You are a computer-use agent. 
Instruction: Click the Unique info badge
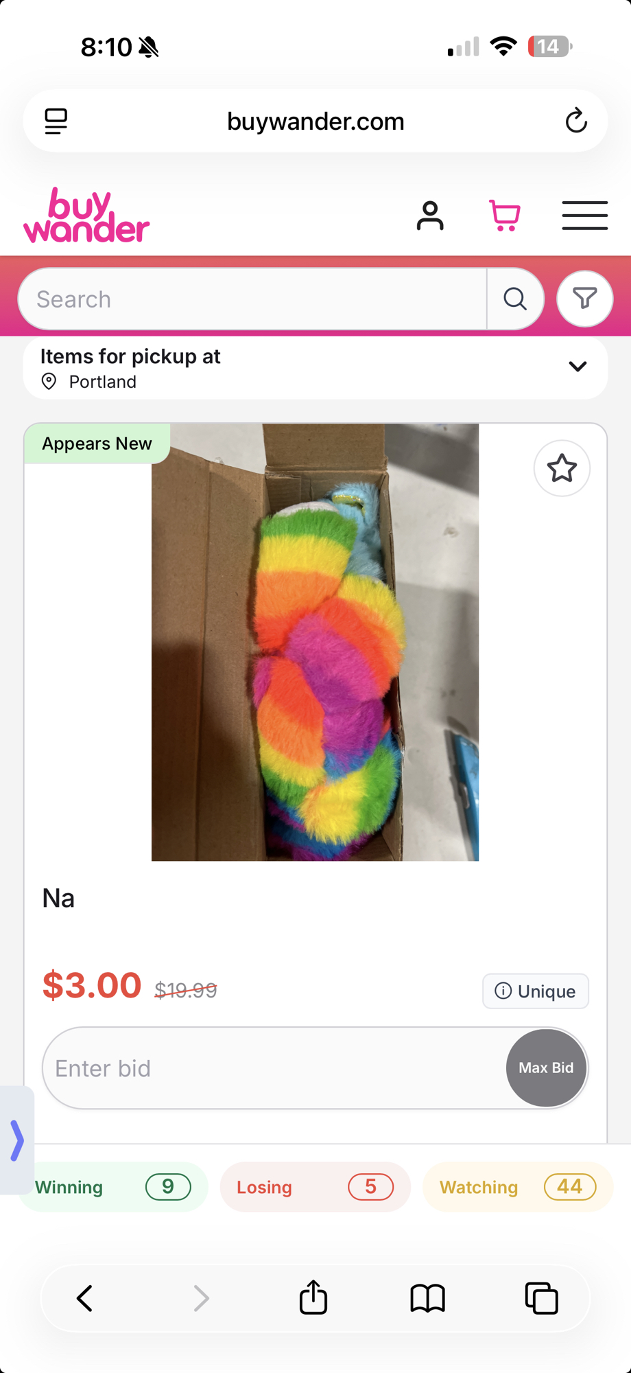pyautogui.click(x=535, y=991)
